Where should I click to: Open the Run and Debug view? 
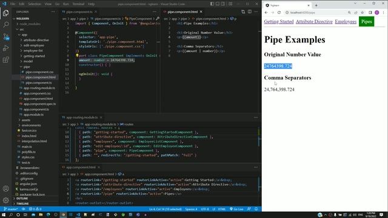5,48
